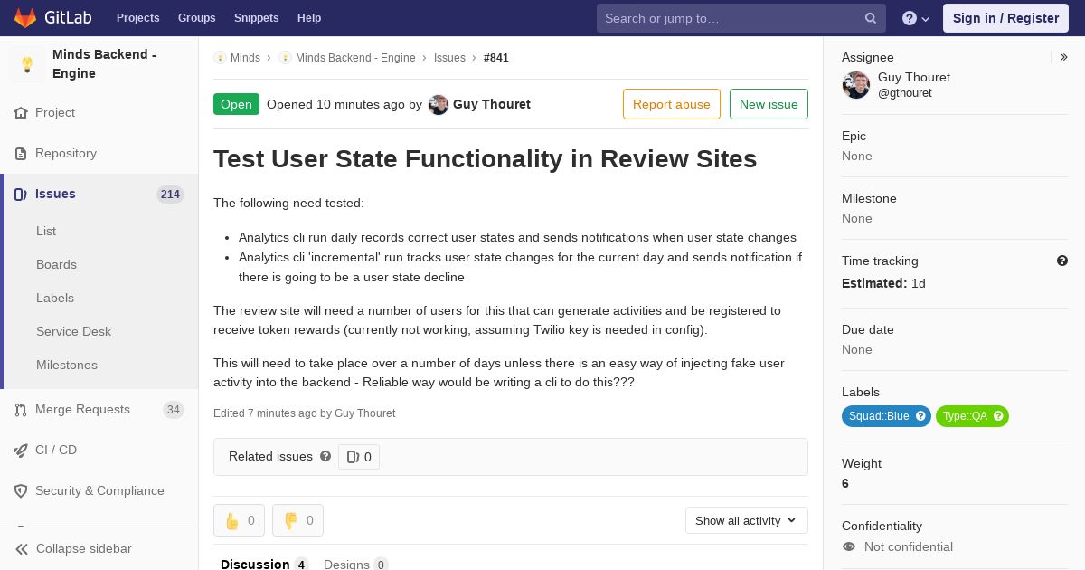Viewport: 1085px width, 570px height.
Task: Click the Time tracking help icon
Action: [x=1062, y=261]
